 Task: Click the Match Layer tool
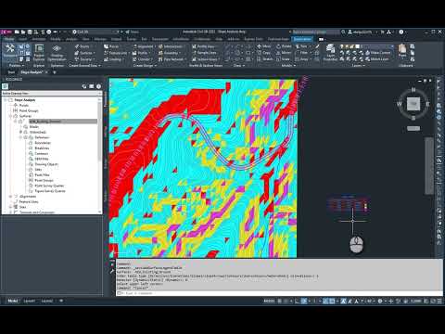pyautogui.click(x=377, y=59)
